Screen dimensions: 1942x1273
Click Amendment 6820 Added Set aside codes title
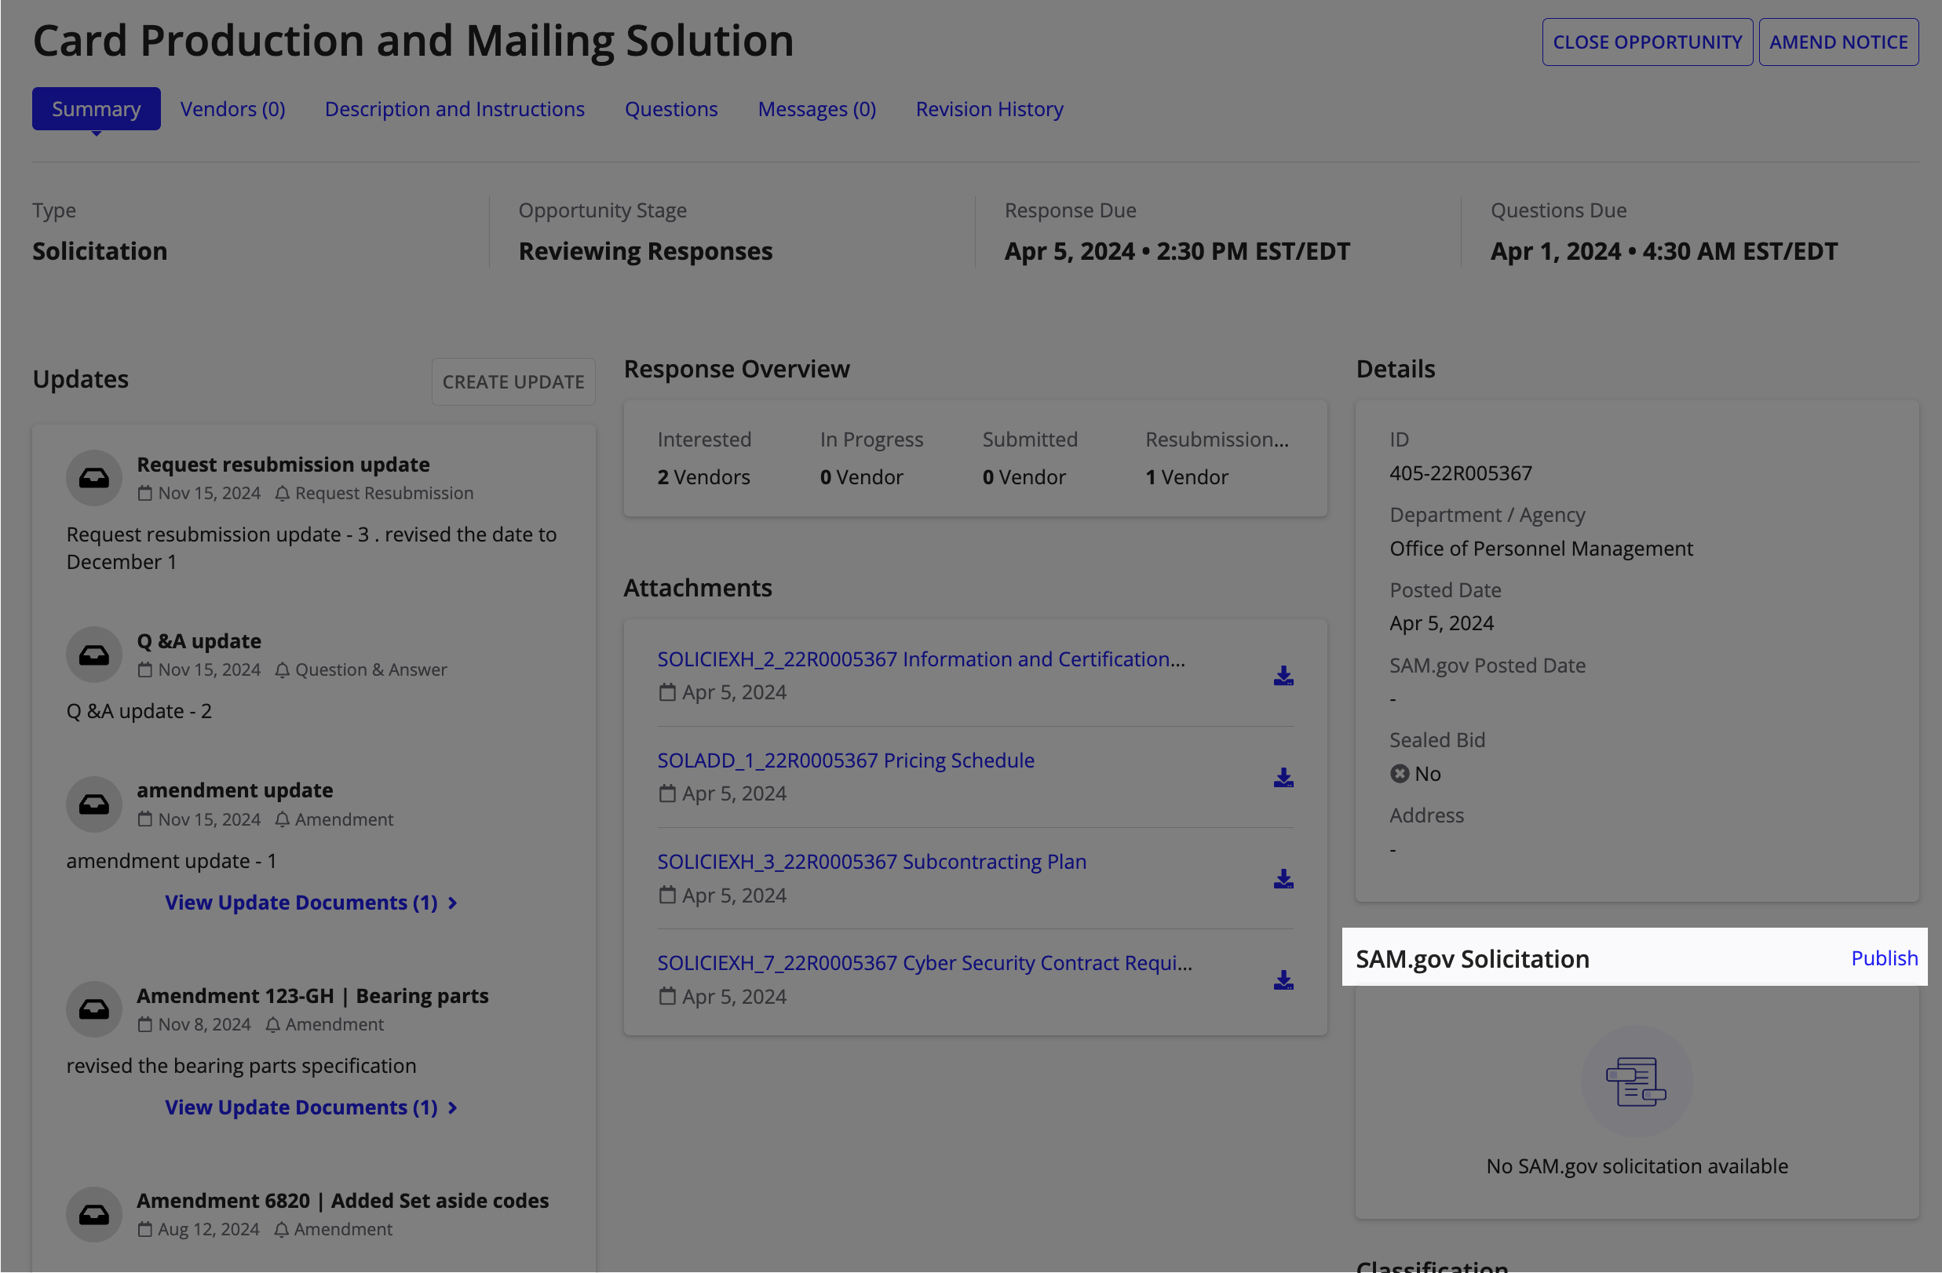(343, 1200)
